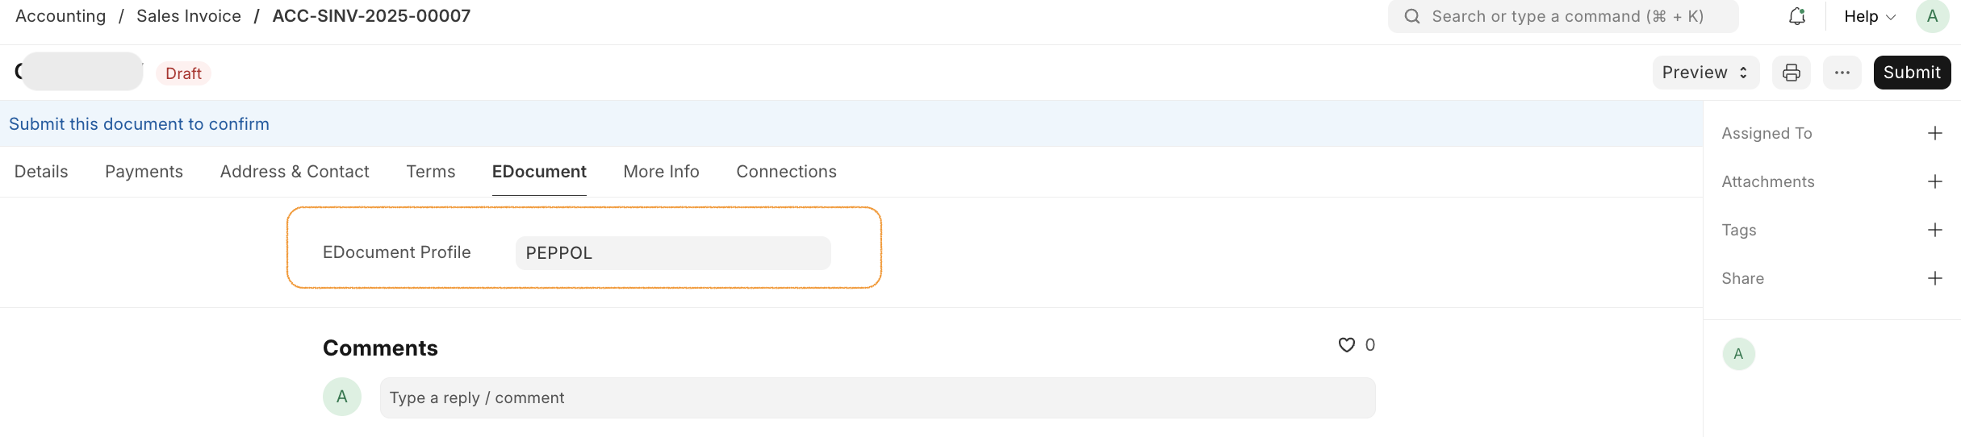The image size is (1961, 437).
Task: Like the document with the heart icon
Action: [1346, 345]
